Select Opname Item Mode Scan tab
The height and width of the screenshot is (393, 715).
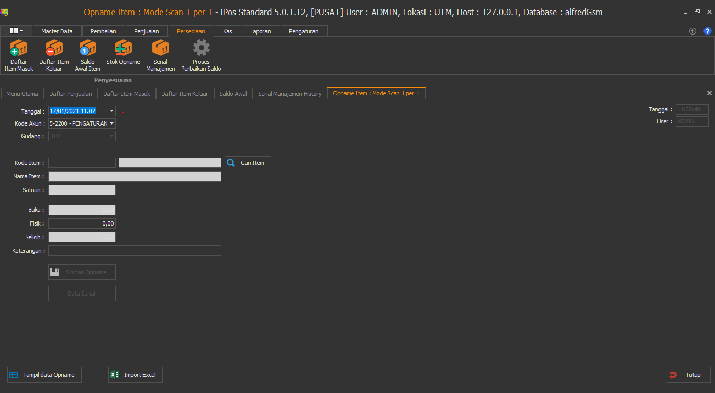pos(376,93)
